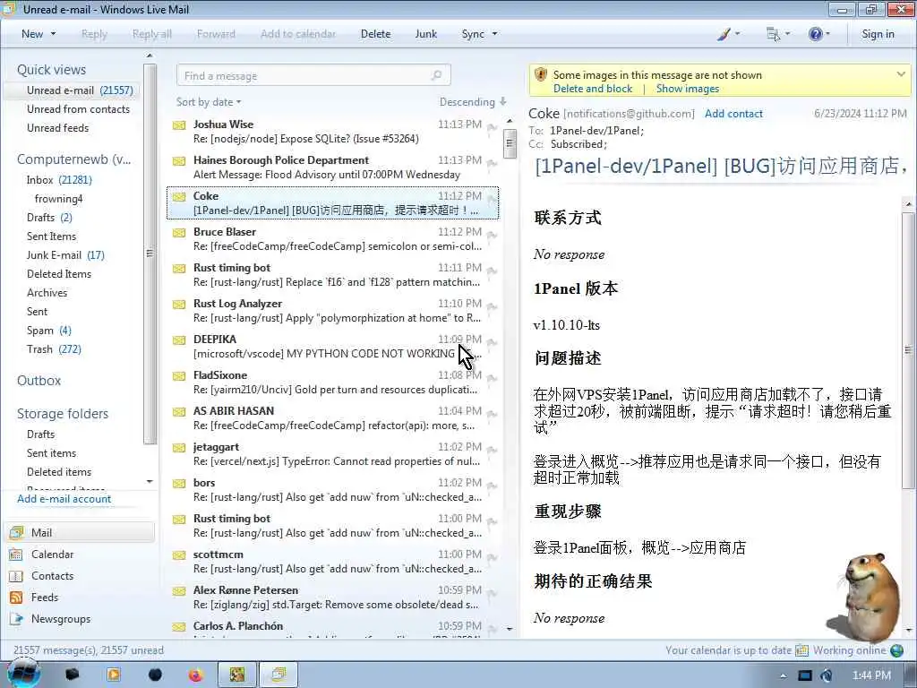Flag the Rust Log Analyzer message
This screenshot has height=688, width=917.
[x=493, y=307]
